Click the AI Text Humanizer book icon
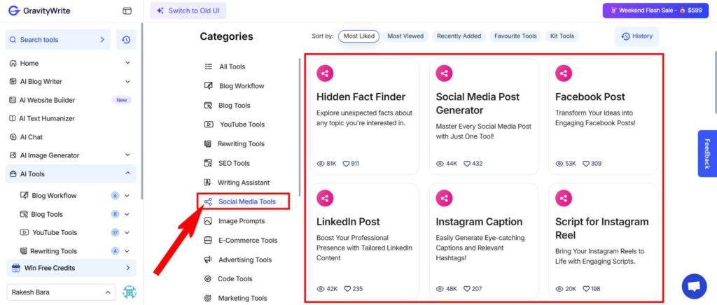 tap(13, 118)
